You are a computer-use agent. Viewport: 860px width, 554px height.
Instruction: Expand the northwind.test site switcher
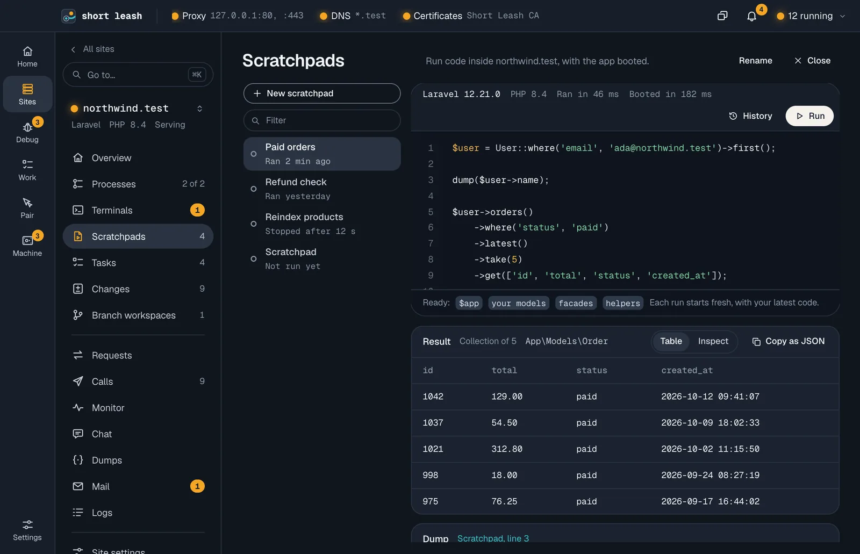click(199, 109)
